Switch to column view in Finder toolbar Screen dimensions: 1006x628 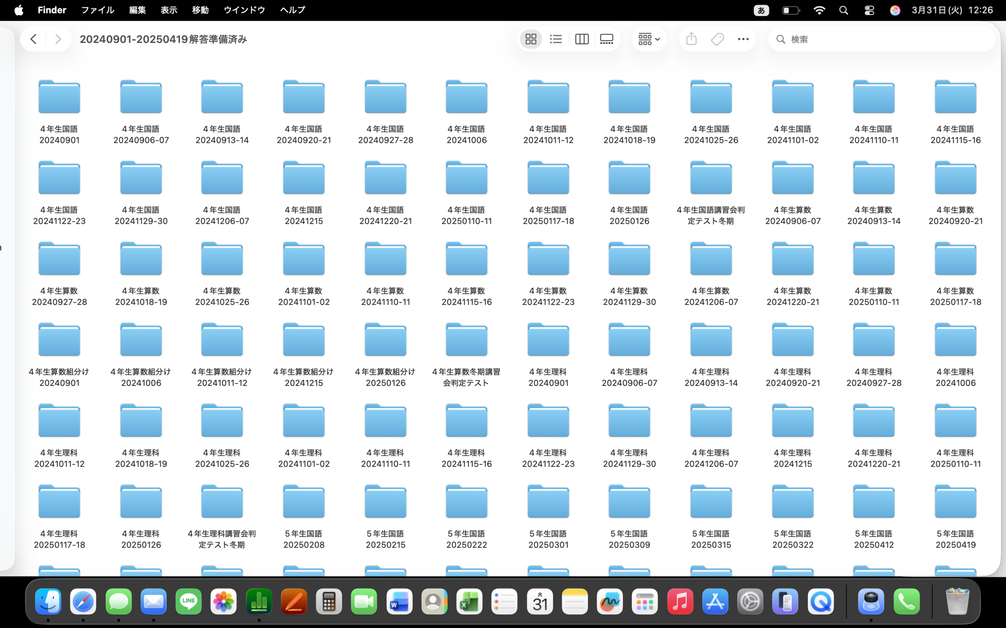coord(582,39)
